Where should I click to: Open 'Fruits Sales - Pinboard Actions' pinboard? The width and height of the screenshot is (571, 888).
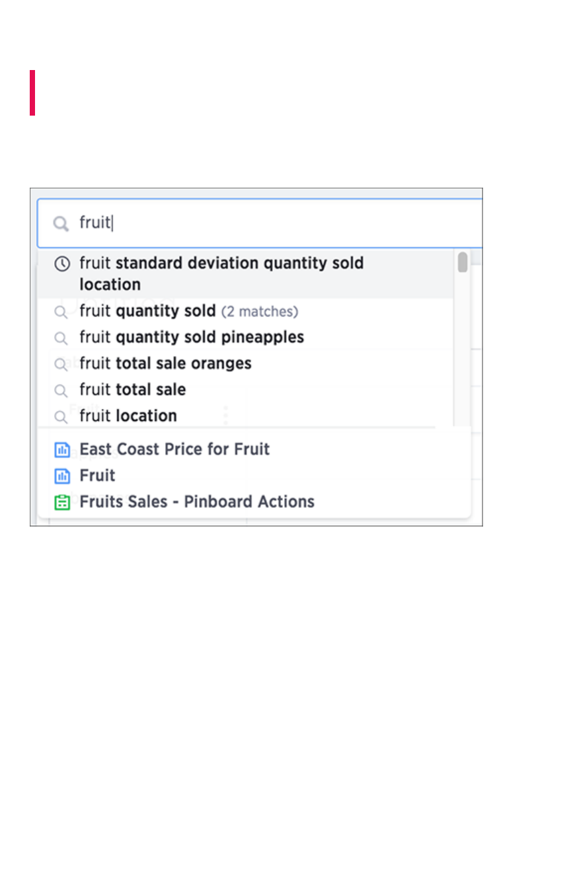coord(197,502)
